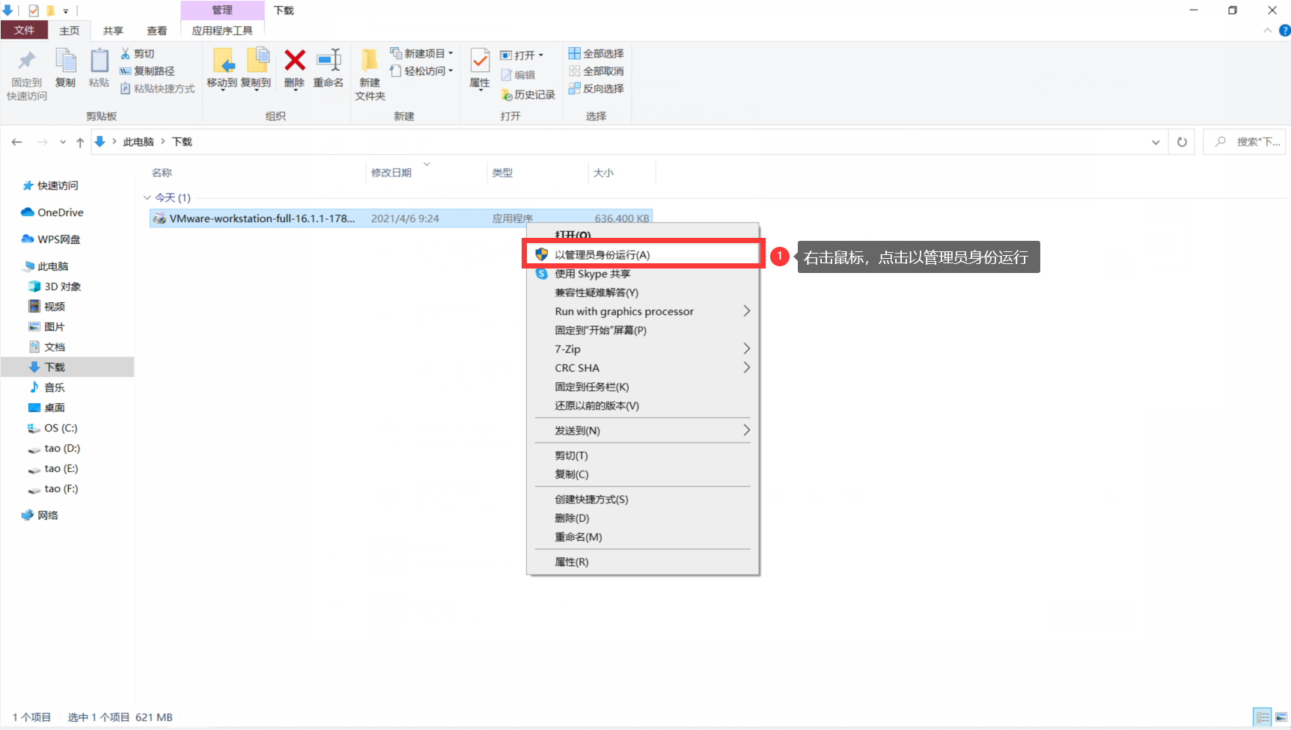
Task: Collapse the ribbon with the chevron
Action: coord(1267,31)
